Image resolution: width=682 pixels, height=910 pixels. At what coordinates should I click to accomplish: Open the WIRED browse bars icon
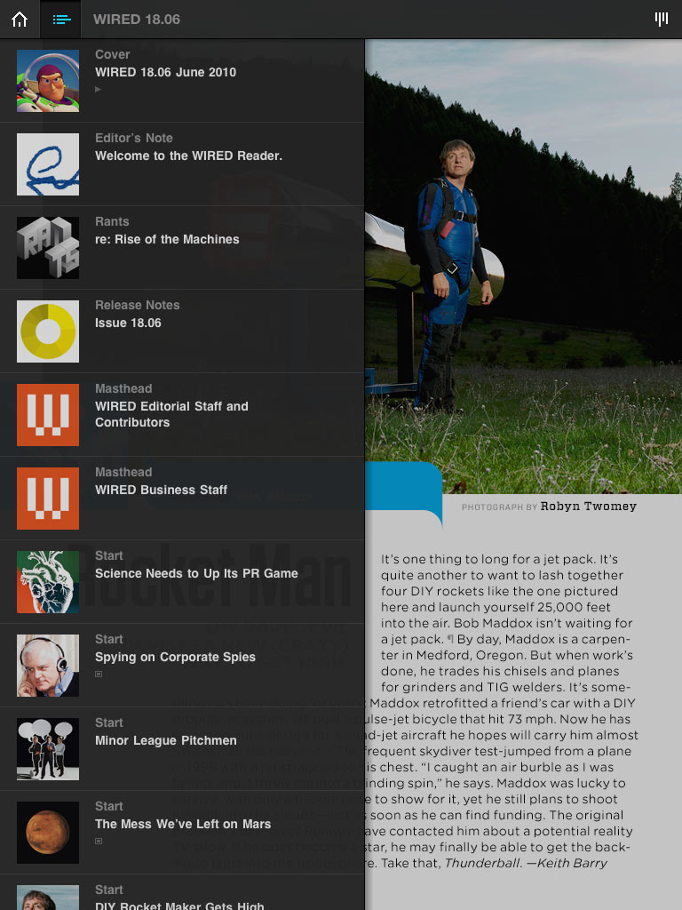(661, 19)
